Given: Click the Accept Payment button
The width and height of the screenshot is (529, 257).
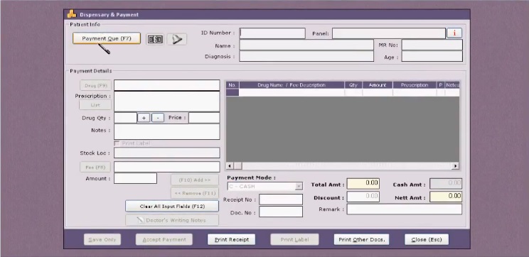Looking at the screenshot, I should point(164,239).
